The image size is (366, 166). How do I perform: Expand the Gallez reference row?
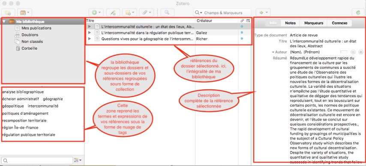tap(90, 33)
